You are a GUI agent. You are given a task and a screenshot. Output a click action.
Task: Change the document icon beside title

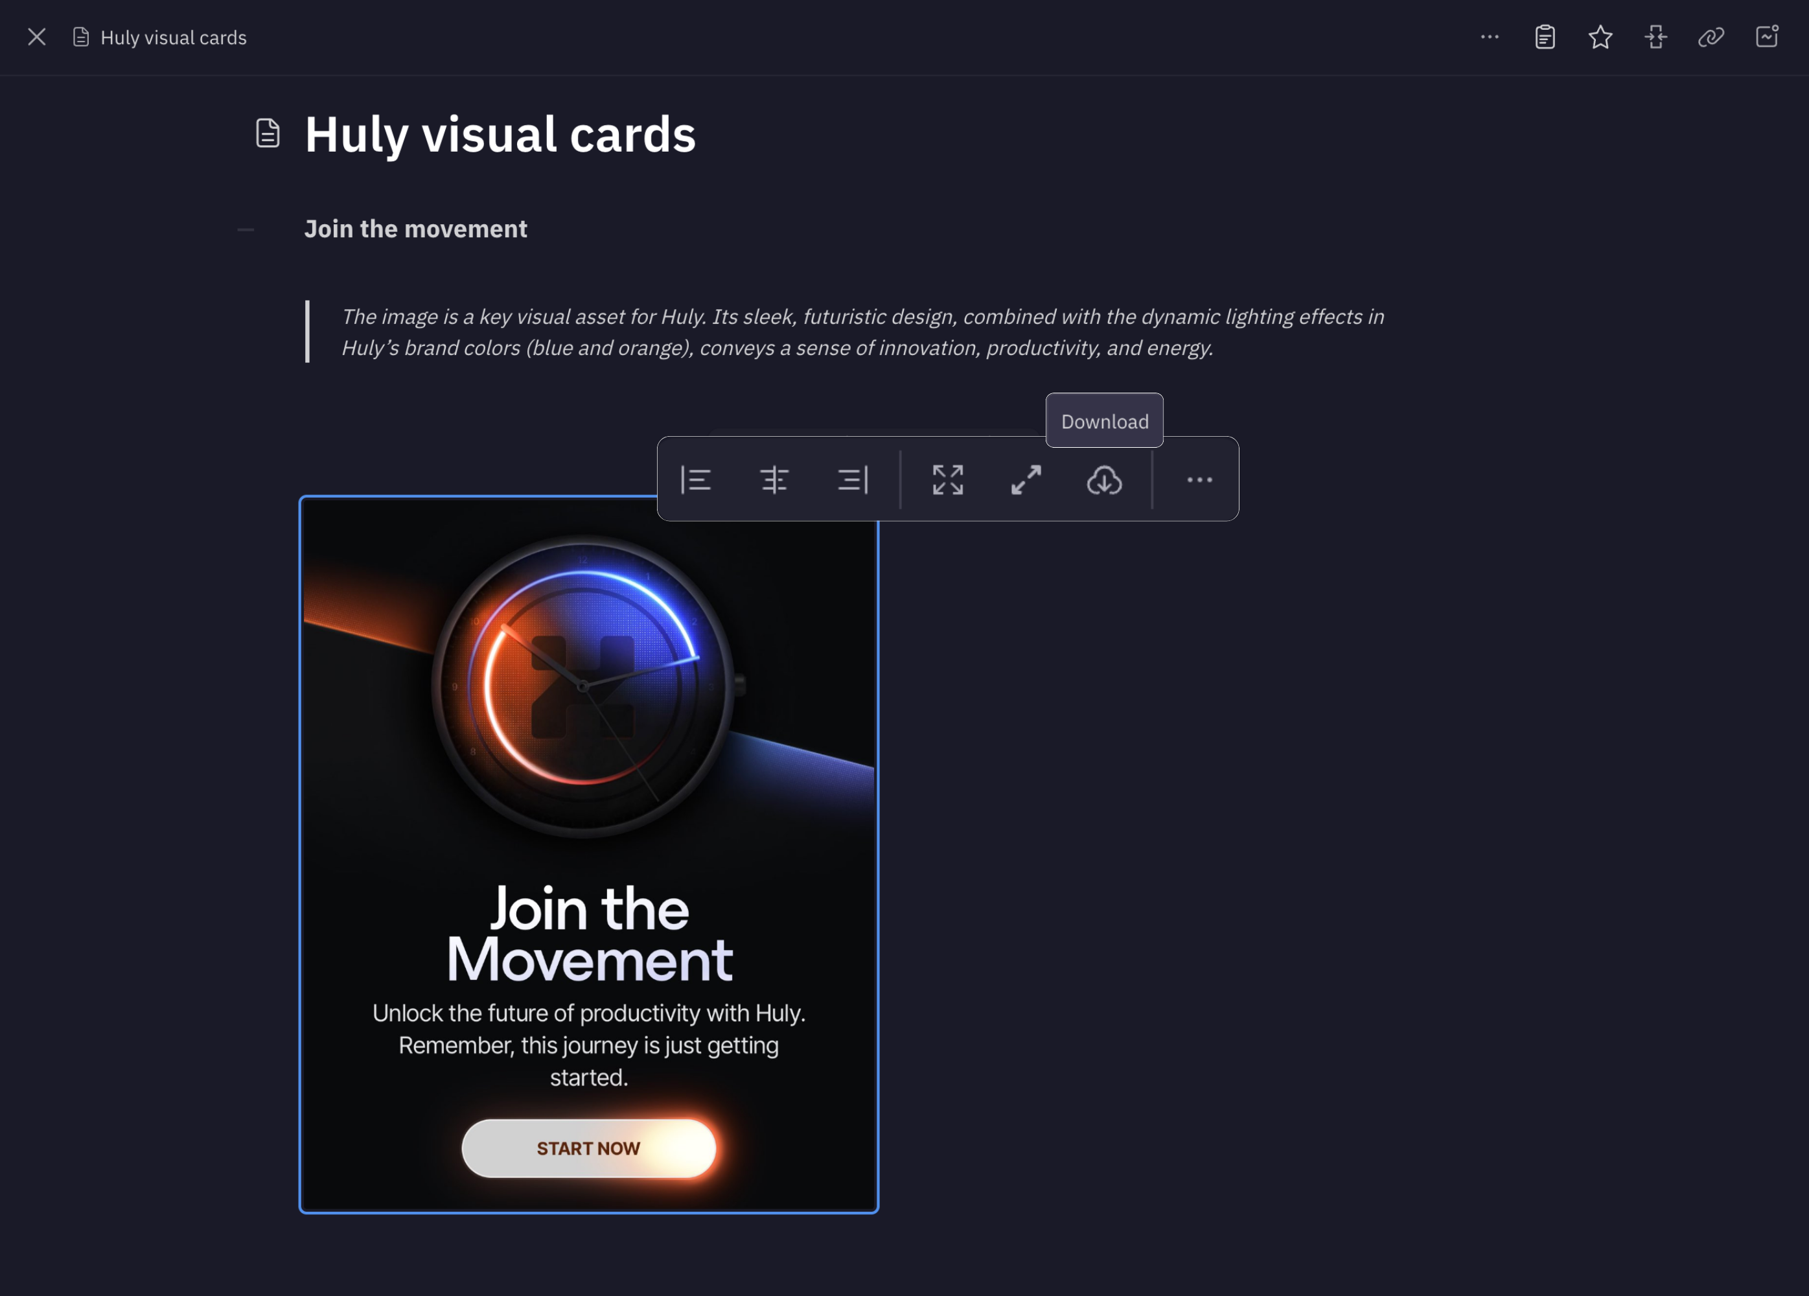tap(268, 133)
